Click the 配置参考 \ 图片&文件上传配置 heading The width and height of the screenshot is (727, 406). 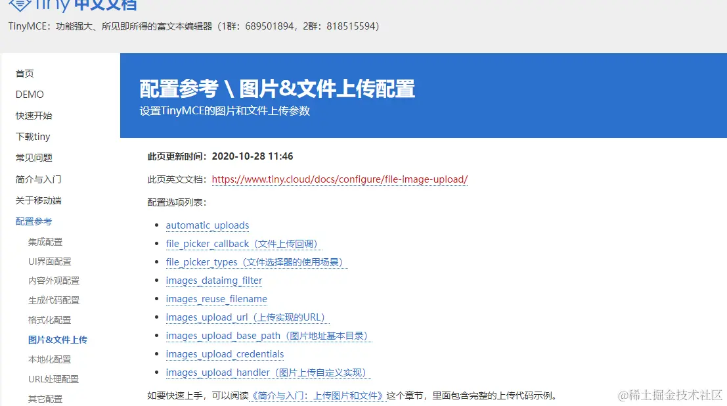[x=277, y=89]
